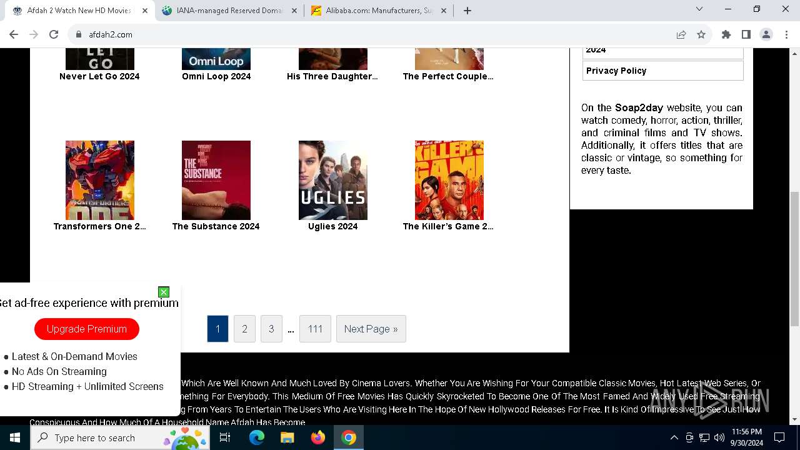
Task: Close the IANA-managed Reserved Domains tab
Action: [x=294, y=11]
